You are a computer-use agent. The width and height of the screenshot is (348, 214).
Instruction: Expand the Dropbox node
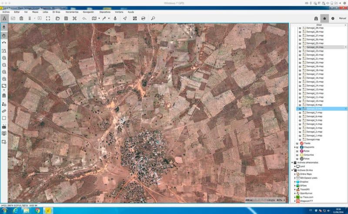pyautogui.click(x=295, y=182)
